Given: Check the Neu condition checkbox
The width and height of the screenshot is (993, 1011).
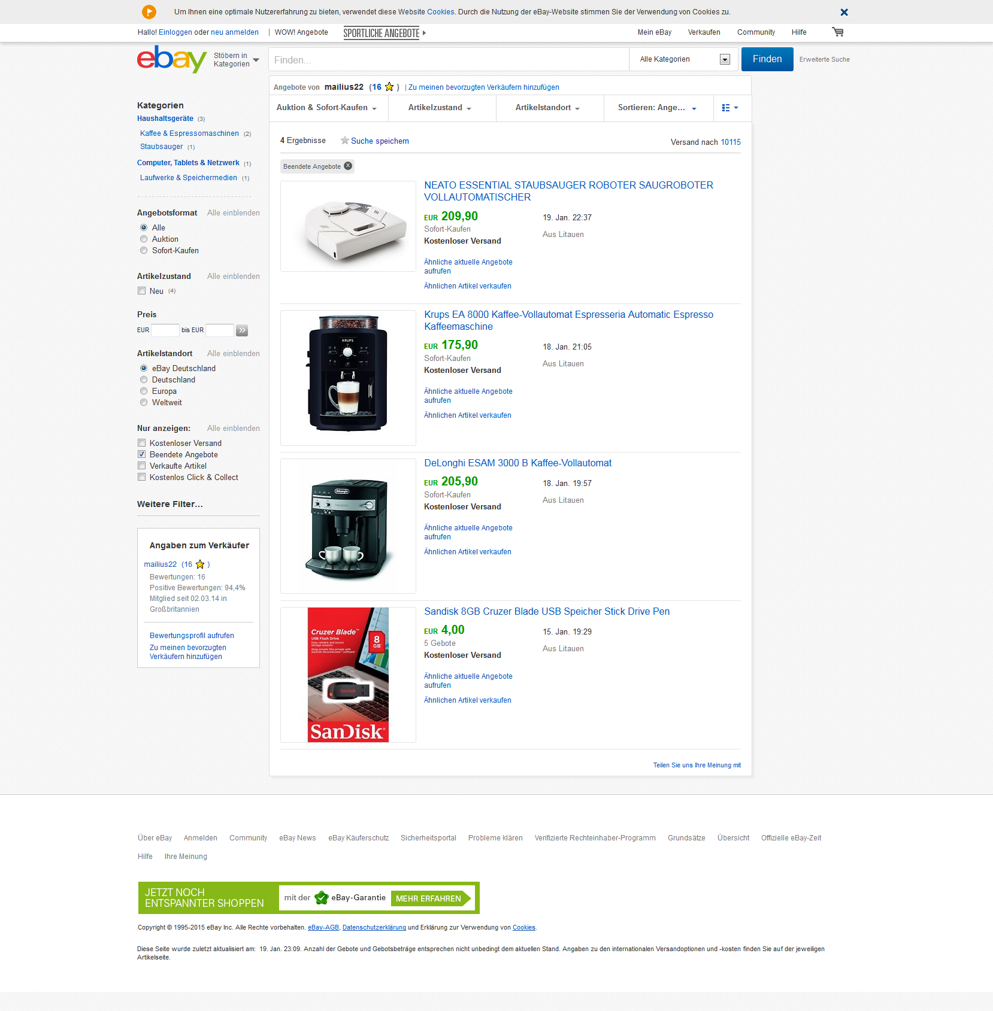Looking at the screenshot, I should coord(142,291).
